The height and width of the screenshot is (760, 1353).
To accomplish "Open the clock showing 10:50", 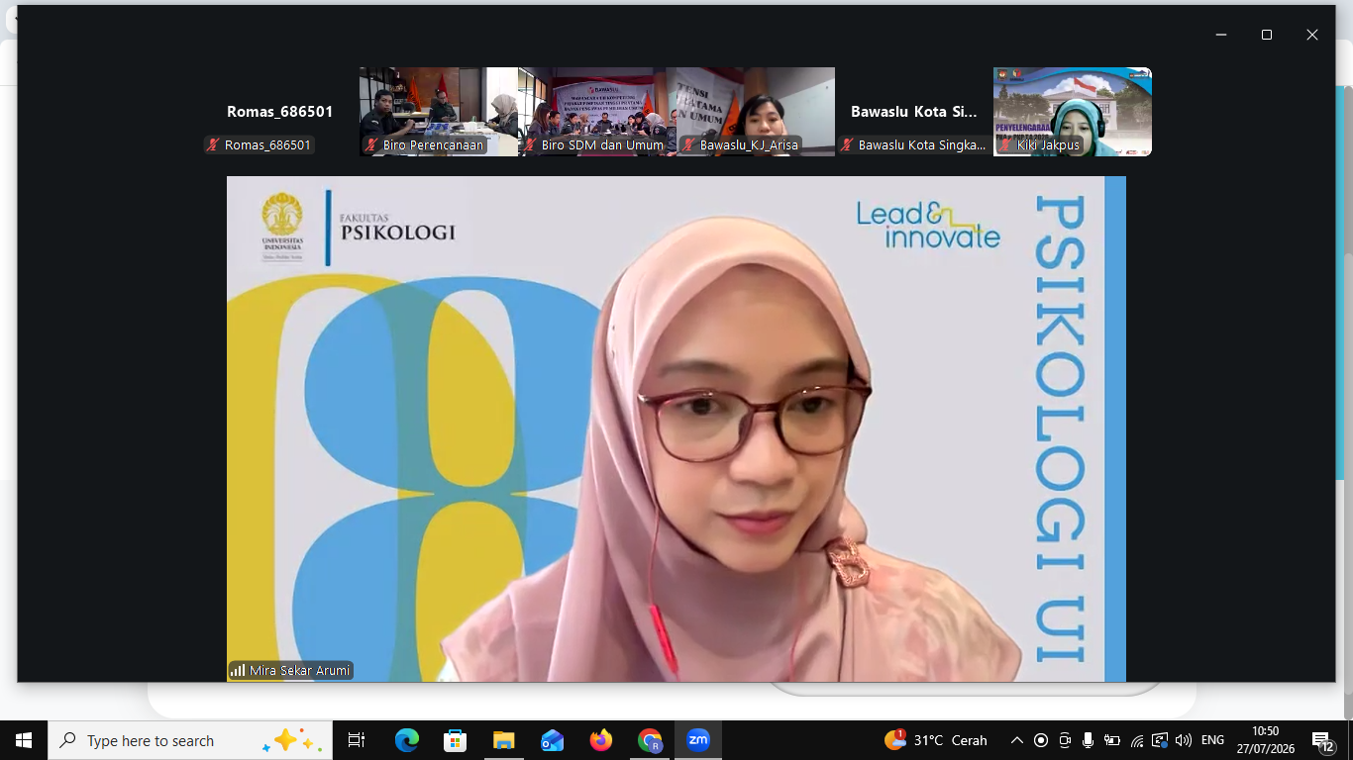I will 1265,740.
